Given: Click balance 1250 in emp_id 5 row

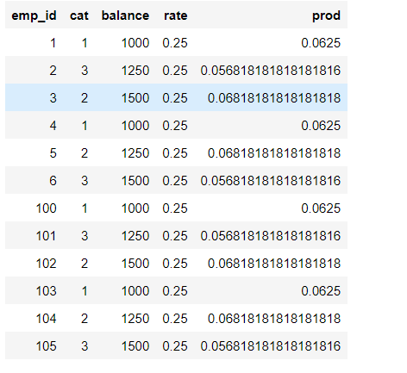Looking at the screenshot, I should coord(135,153).
